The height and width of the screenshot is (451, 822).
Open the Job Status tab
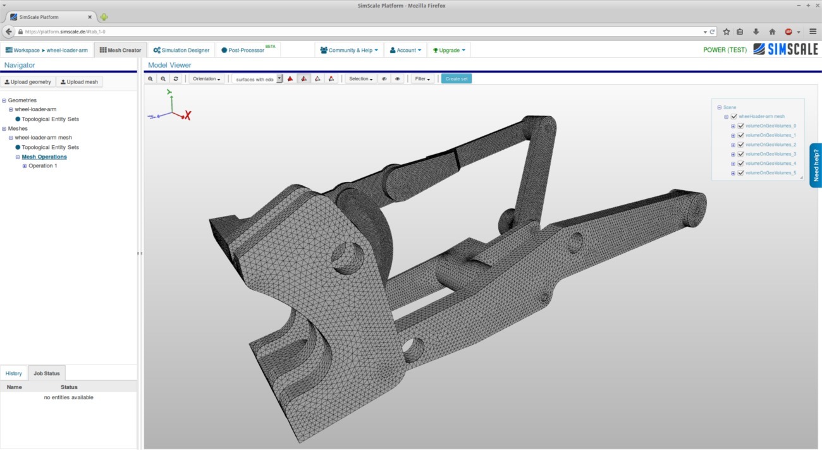click(47, 373)
